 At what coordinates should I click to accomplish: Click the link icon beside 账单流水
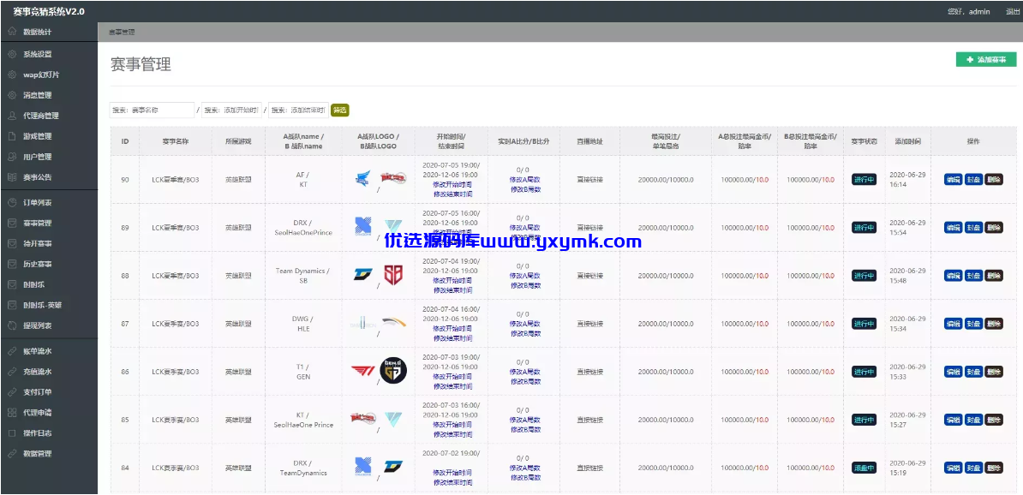(x=12, y=351)
